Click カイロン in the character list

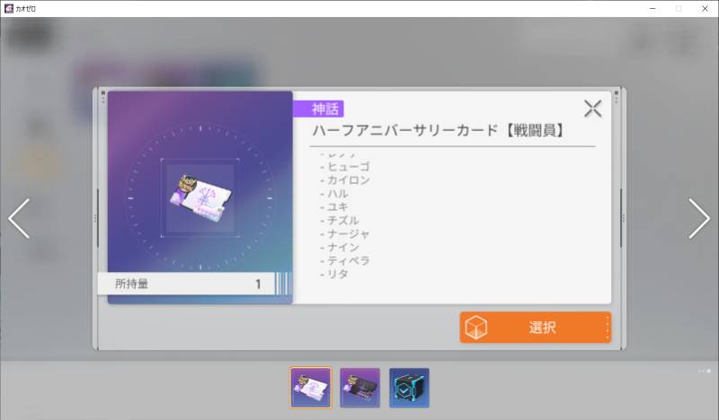click(349, 180)
